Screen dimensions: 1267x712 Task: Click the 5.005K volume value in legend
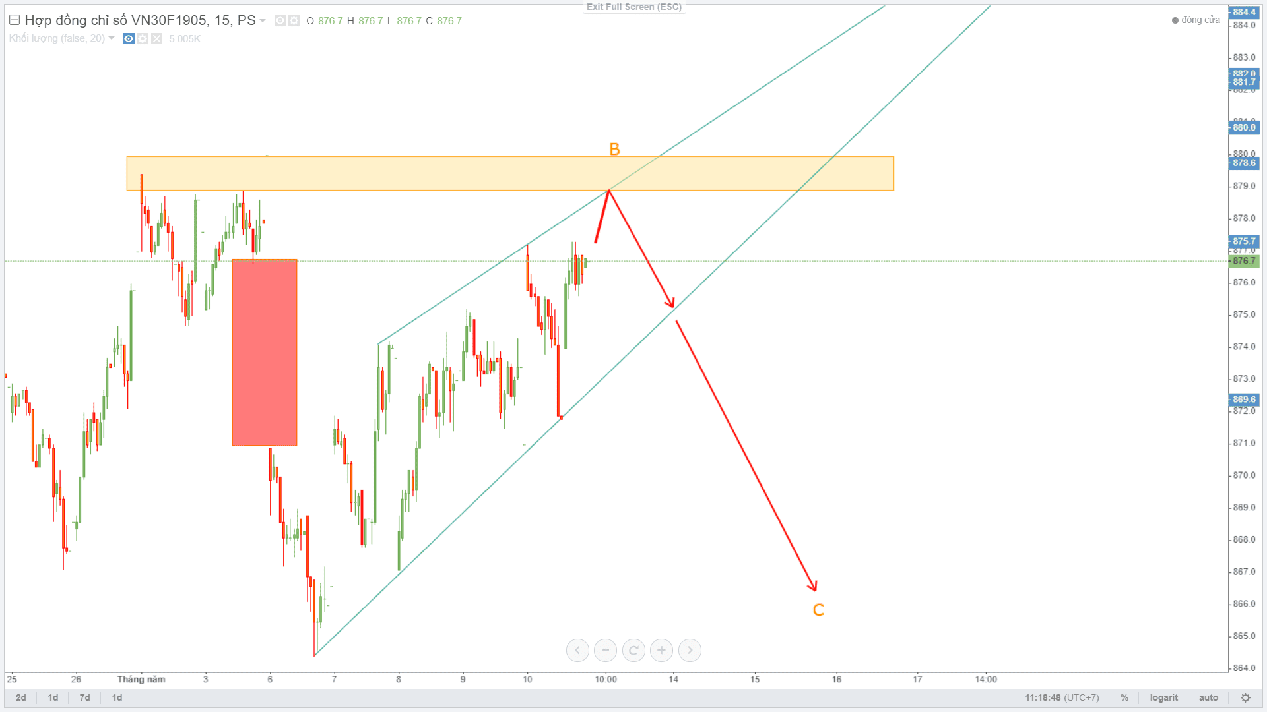click(x=185, y=39)
